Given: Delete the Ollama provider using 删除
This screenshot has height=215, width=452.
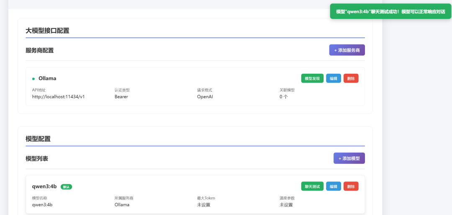Looking at the screenshot, I should (x=351, y=78).
